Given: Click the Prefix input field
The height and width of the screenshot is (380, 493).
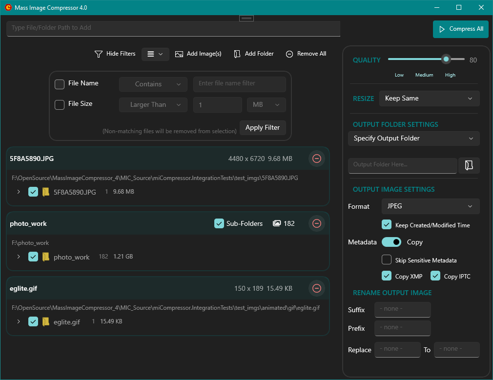Looking at the screenshot, I should click(402, 328).
